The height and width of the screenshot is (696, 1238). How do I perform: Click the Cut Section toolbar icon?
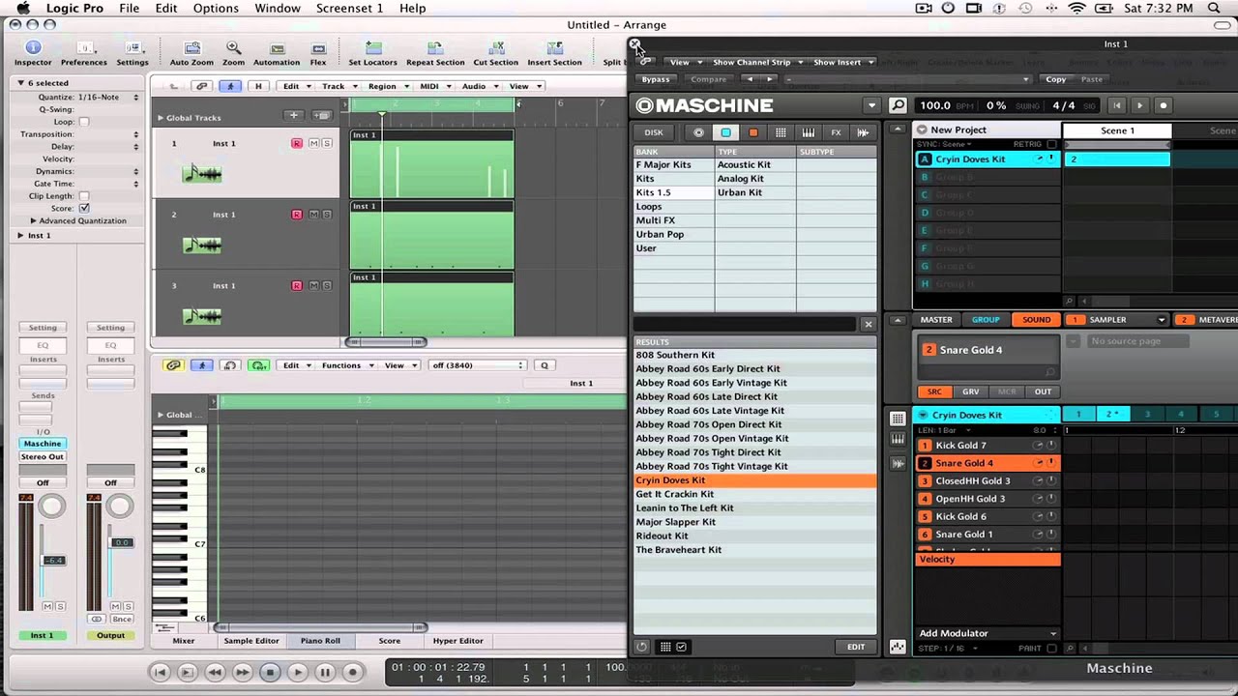point(496,48)
